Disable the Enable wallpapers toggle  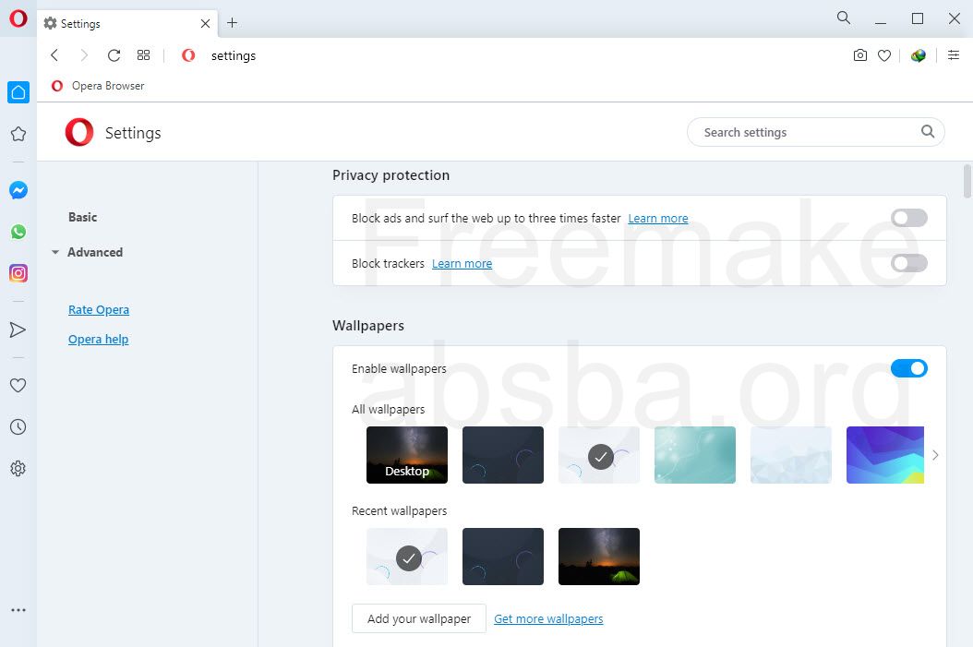909,368
